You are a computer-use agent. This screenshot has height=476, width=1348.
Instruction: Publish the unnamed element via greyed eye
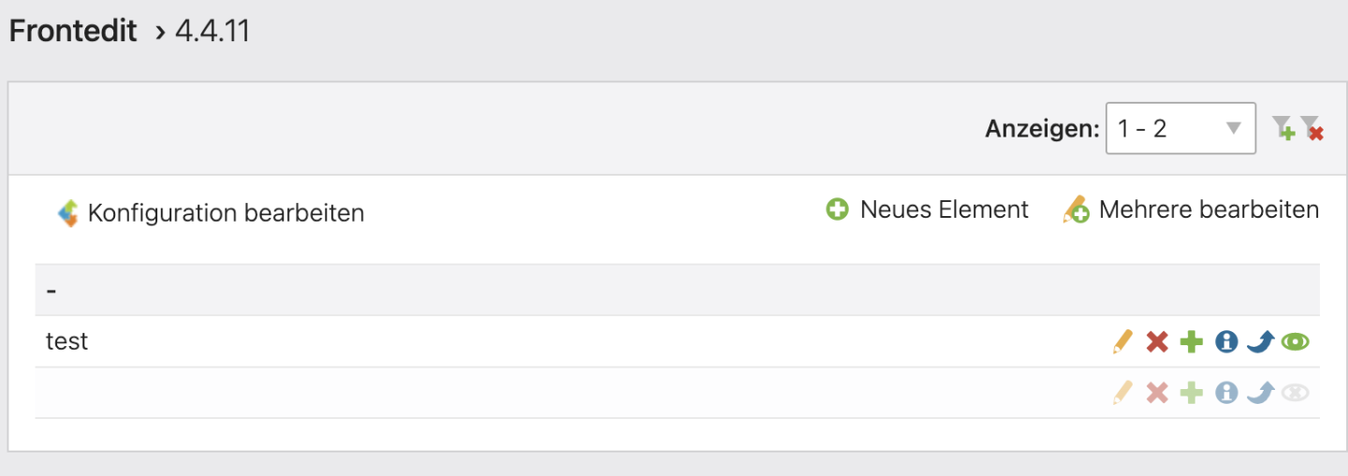[x=1296, y=393]
